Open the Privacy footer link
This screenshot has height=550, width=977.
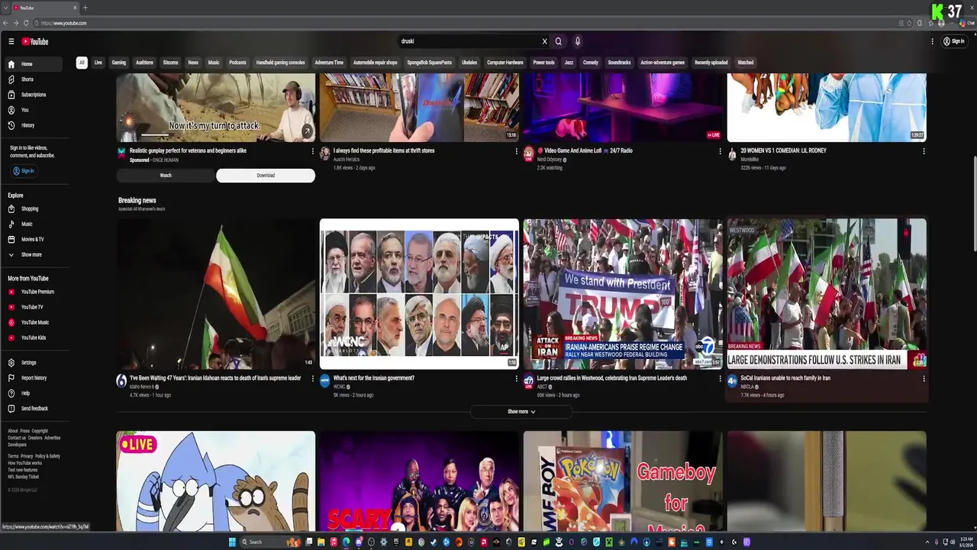tap(27, 456)
